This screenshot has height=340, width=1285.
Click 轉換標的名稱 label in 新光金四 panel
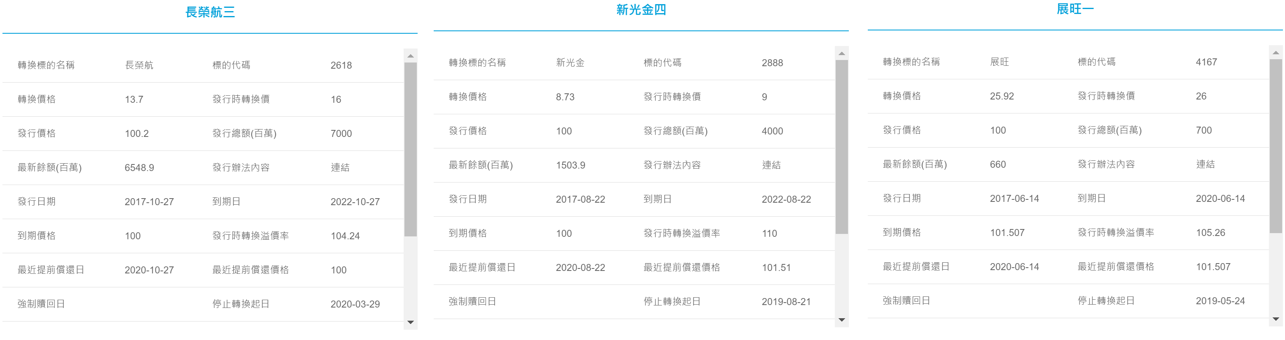click(x=477, y=62)
